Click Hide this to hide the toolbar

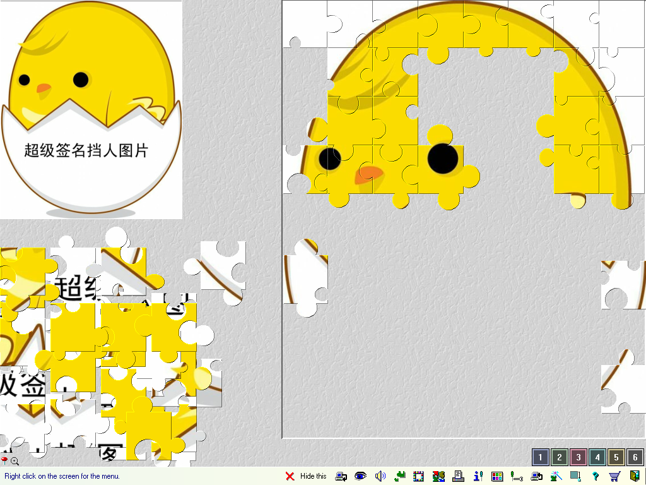(313, 476)
